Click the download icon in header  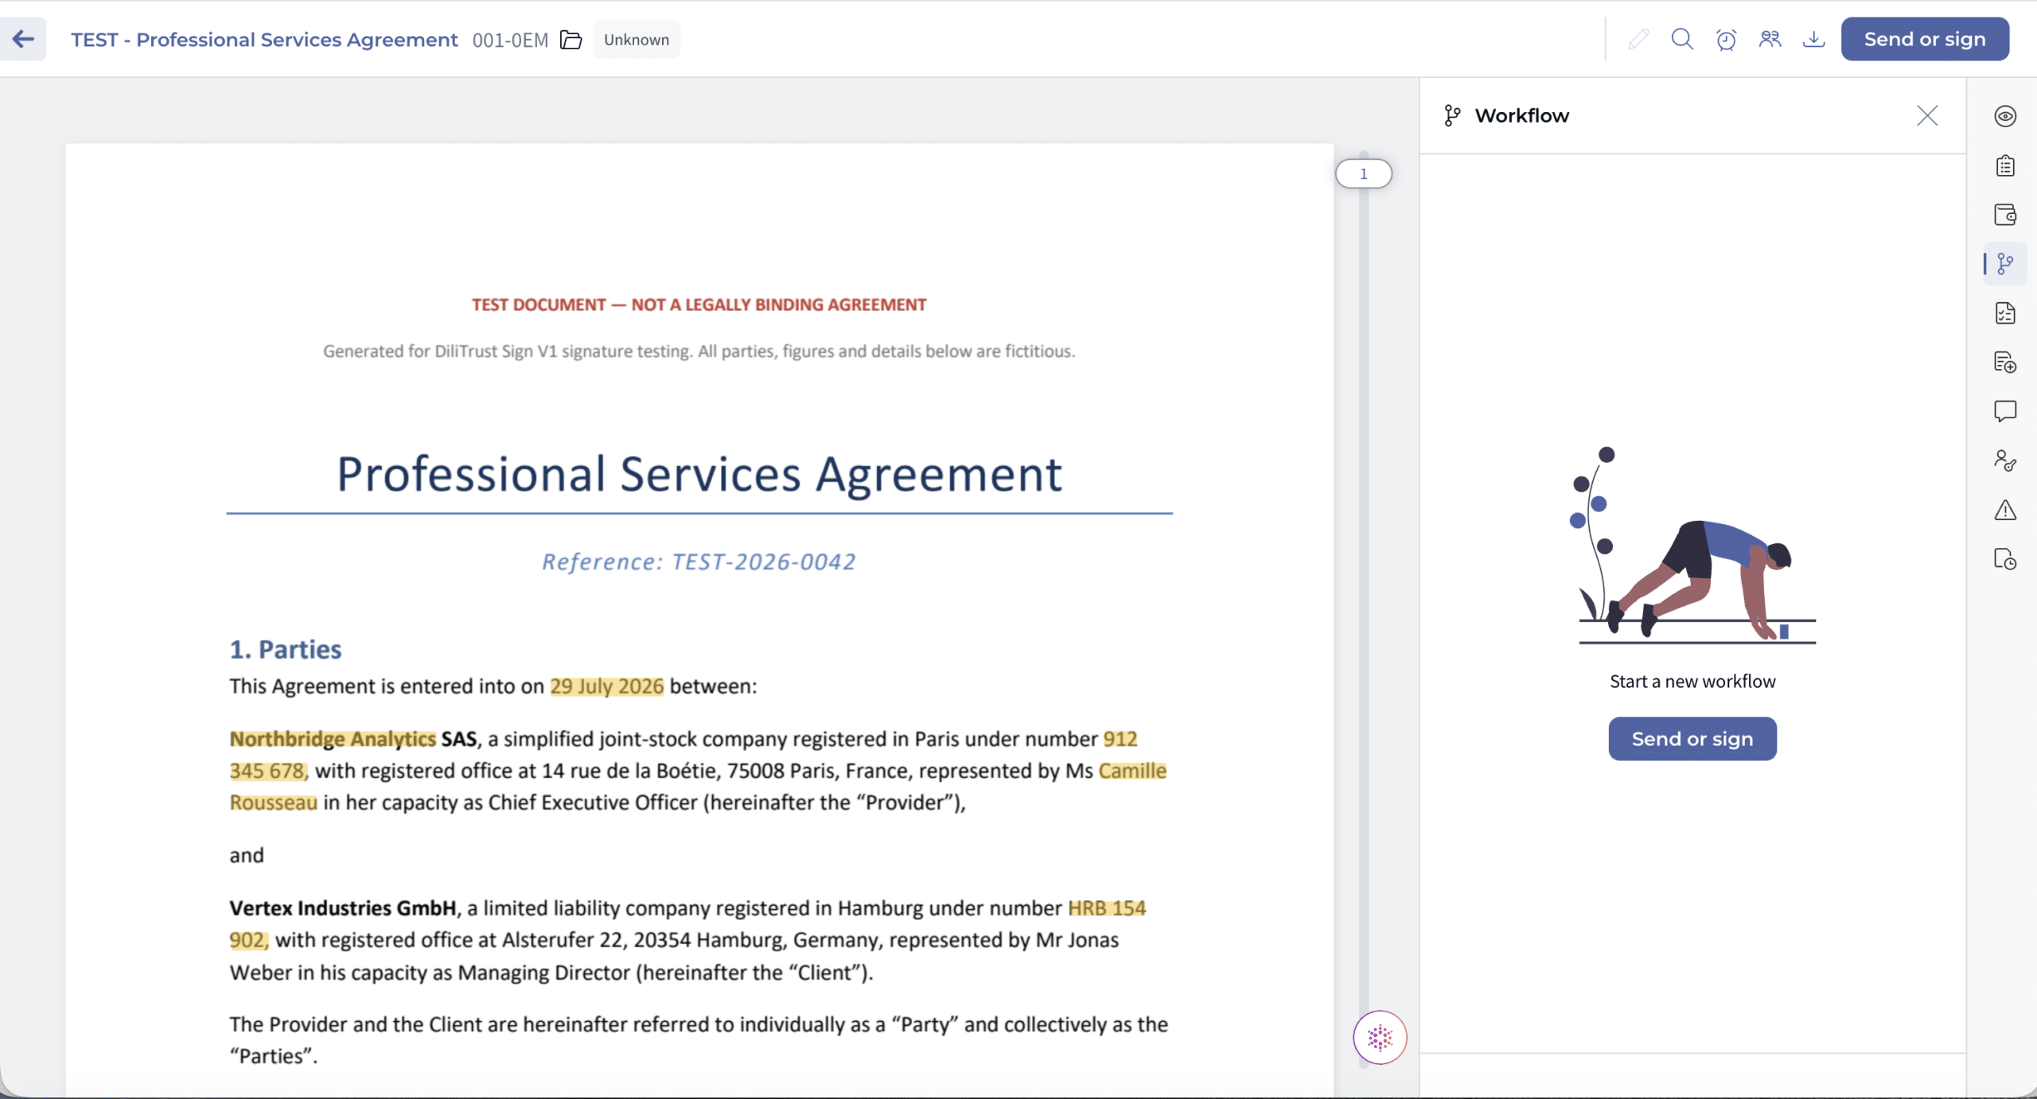coord(1813,39)
